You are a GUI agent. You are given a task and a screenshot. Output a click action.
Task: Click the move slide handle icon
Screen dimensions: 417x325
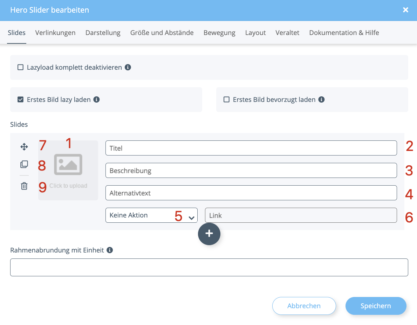[x=24, y=147]
